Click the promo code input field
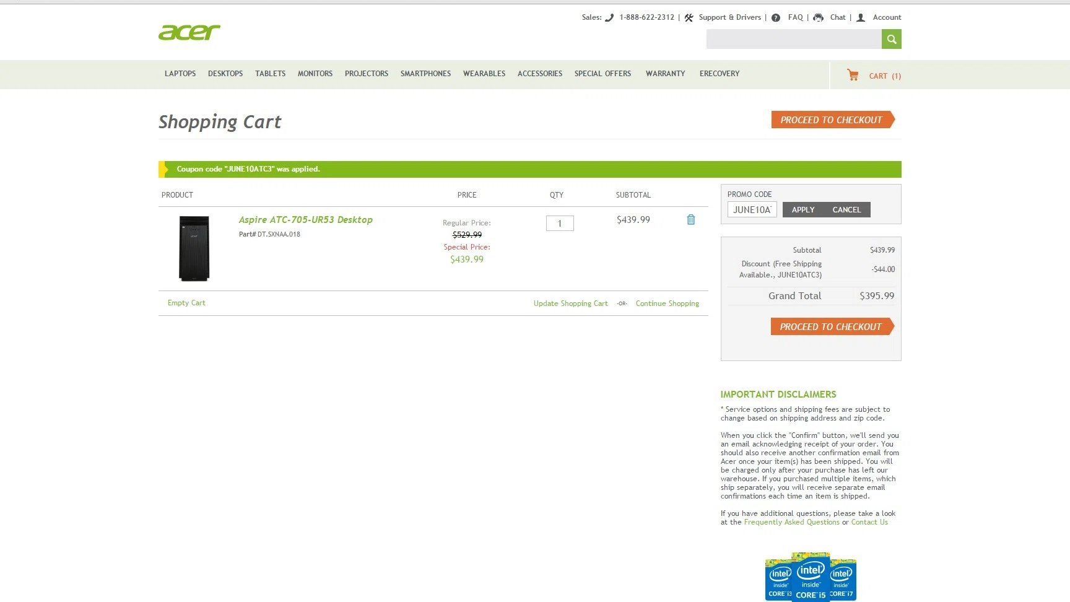The image size is (1070, 602). point(752,210)
